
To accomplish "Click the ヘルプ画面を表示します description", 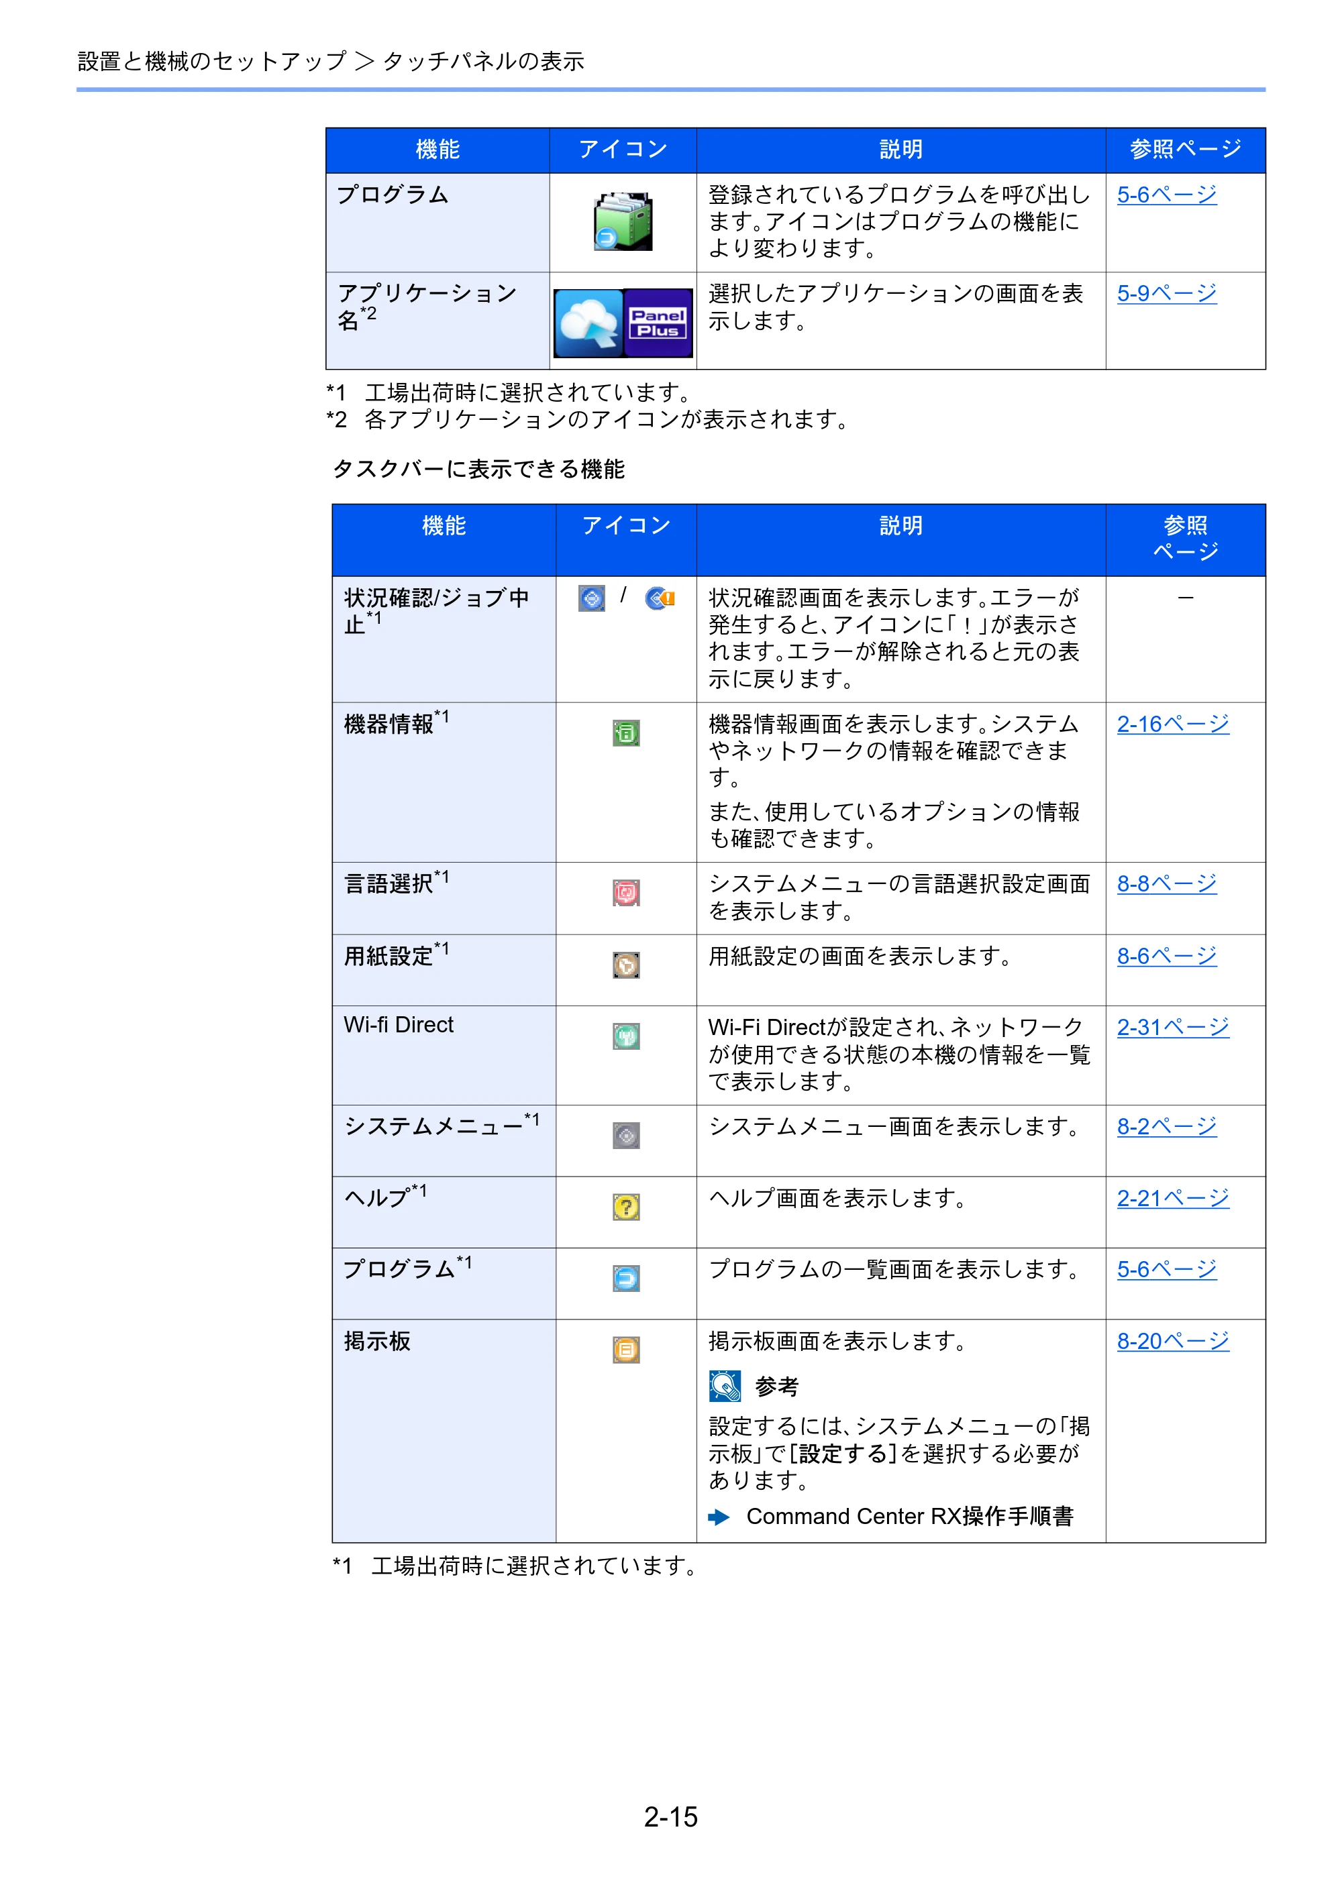I will [x=837, y=1199].
